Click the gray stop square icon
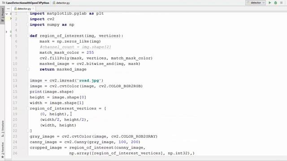 click(281, 3)
